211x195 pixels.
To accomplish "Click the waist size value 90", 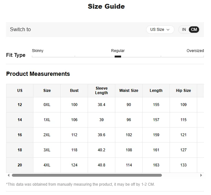I will (x=129, y=105).
